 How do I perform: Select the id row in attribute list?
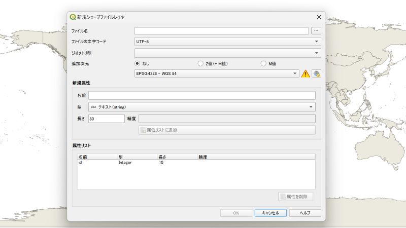pyautogui.click(x=196, y=163)
